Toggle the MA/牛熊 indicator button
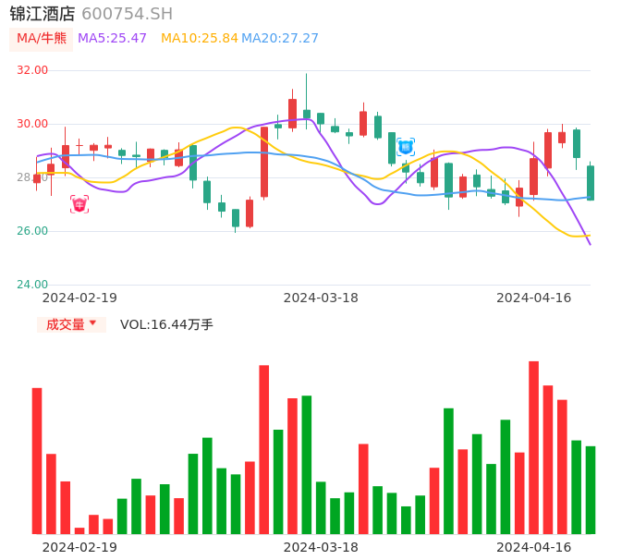 point(42,39)
